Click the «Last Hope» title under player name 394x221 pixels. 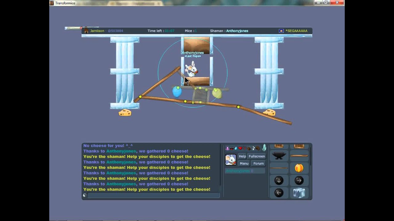click(x=193, y=56)
